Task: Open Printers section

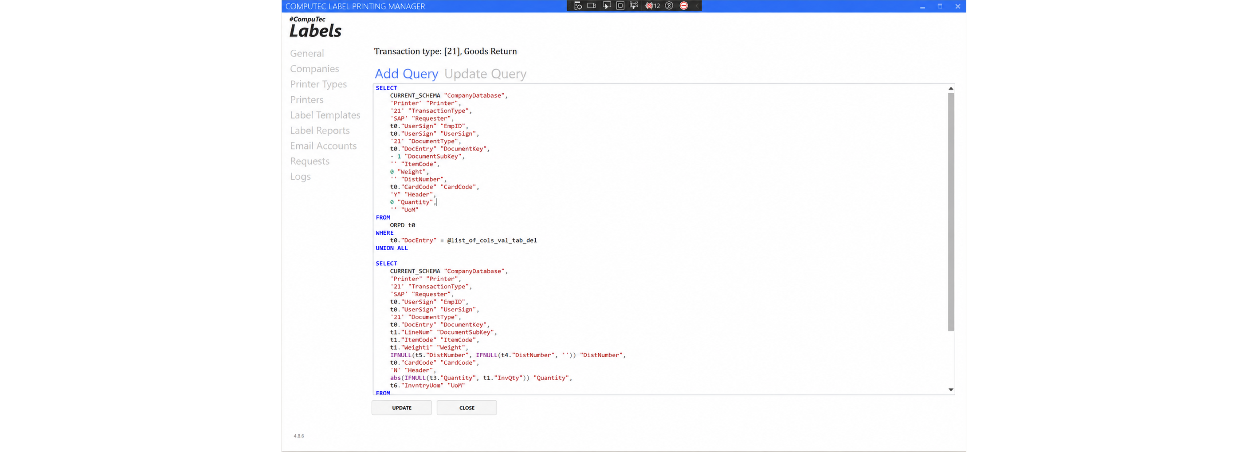Action: tap(306, 99)
